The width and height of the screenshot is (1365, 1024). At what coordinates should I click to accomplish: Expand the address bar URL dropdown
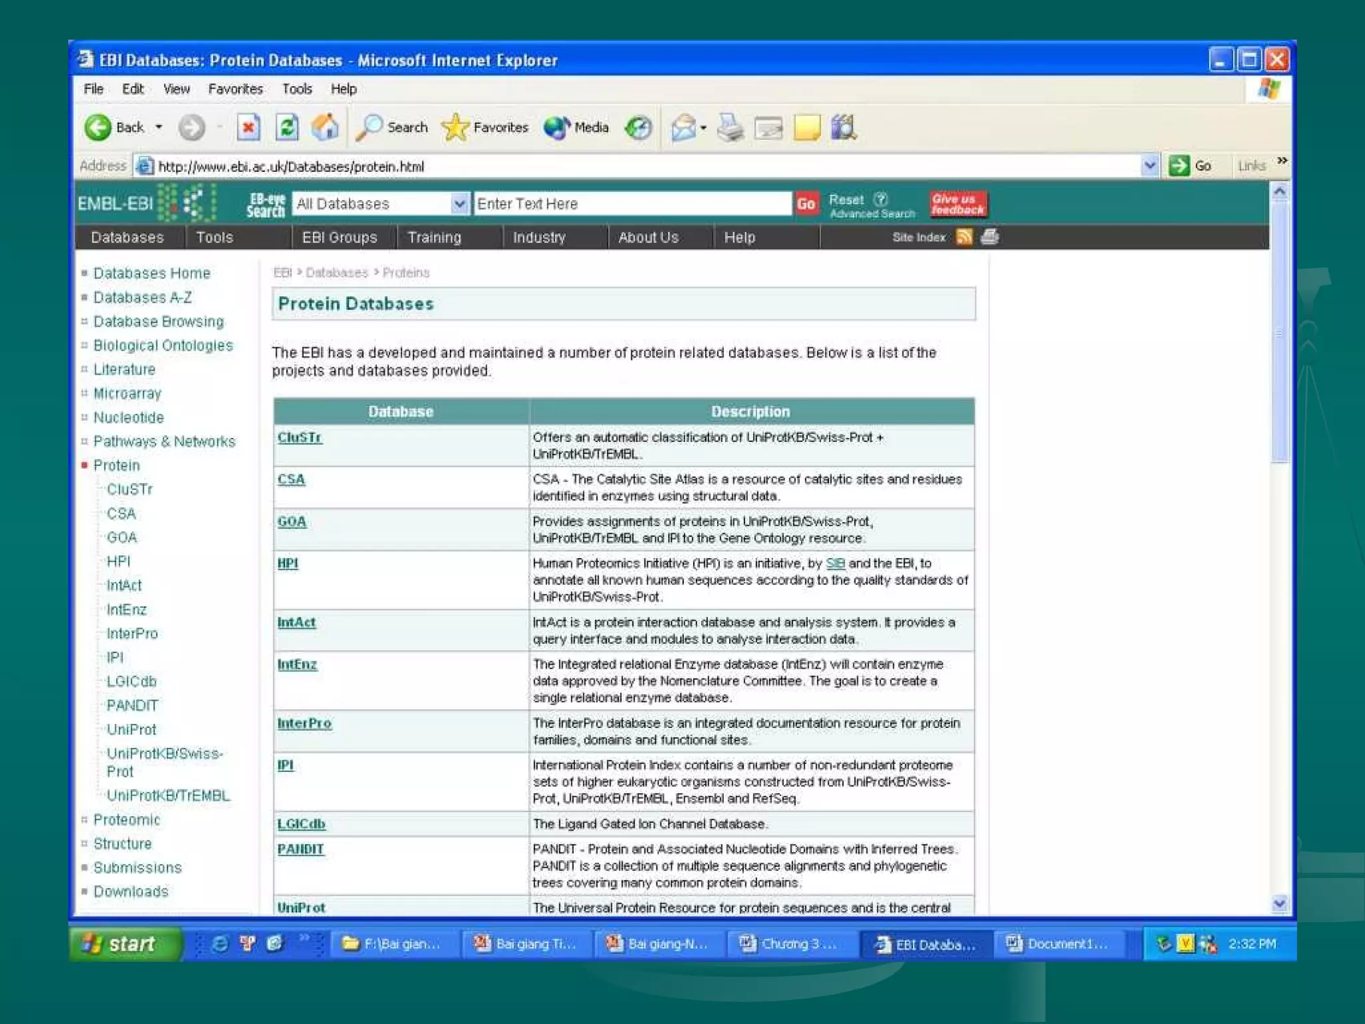click(1149, 165)
